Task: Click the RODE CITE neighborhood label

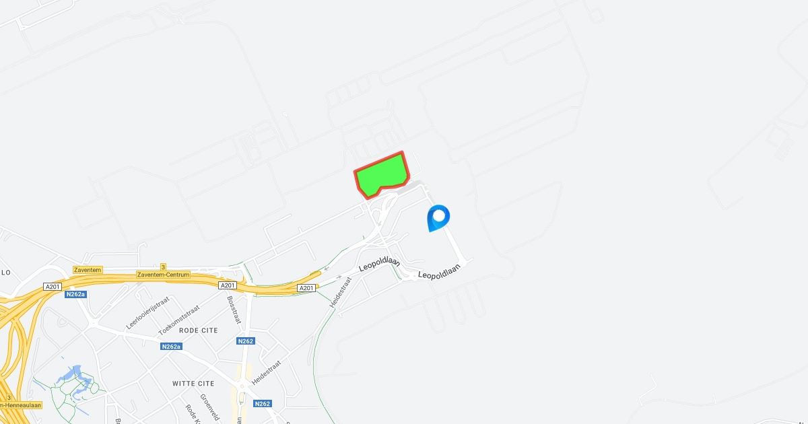Action: click(199, 330)
